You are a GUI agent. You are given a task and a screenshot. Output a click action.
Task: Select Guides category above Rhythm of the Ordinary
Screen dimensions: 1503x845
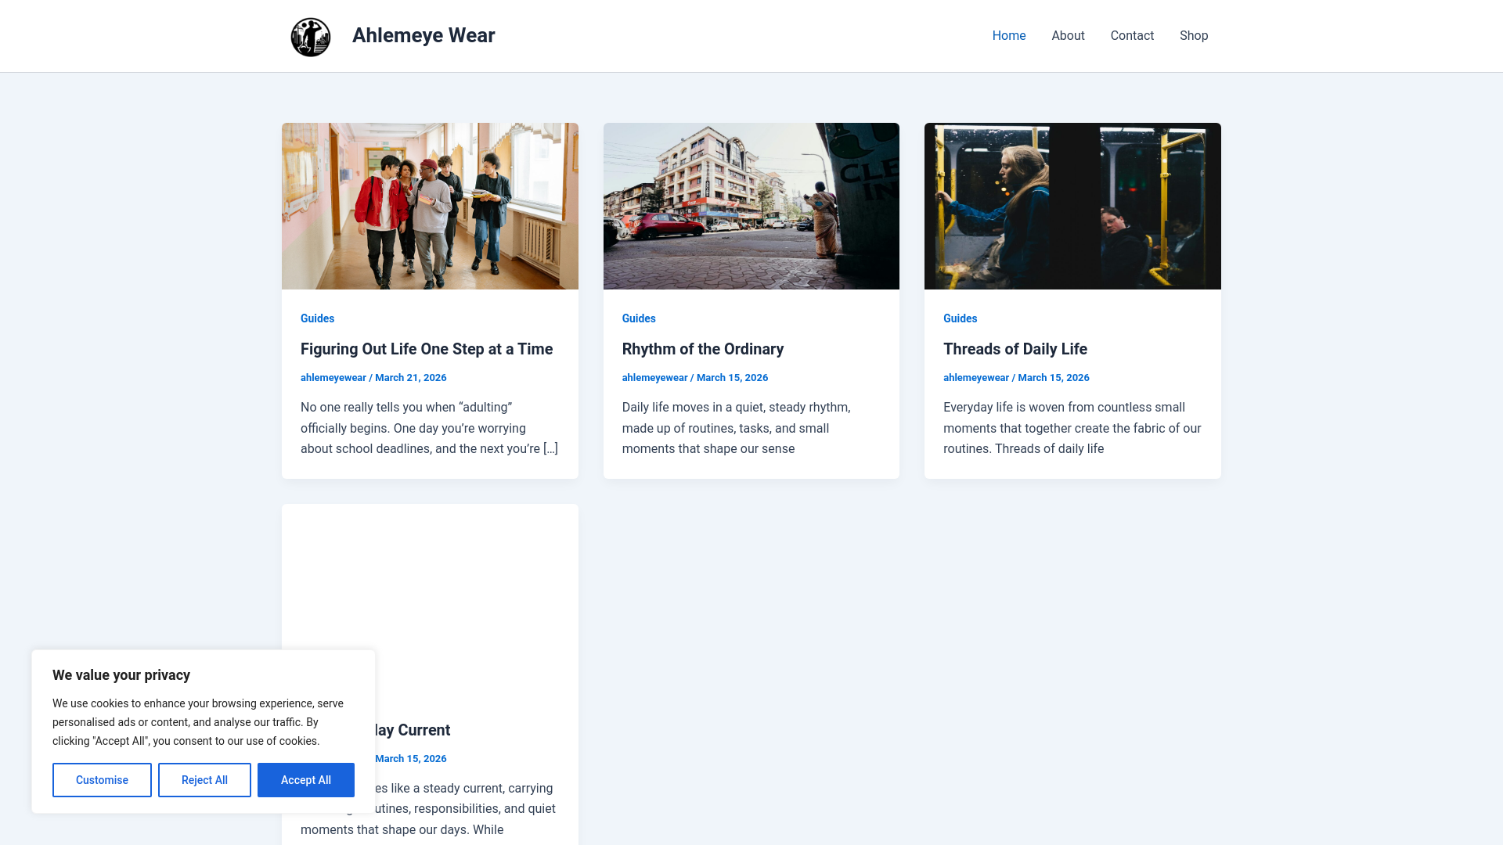pos(639,318)
